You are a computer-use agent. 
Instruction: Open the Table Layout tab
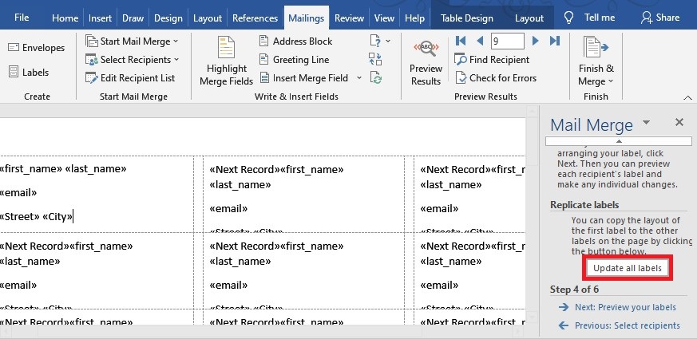[x=529, y=18]
